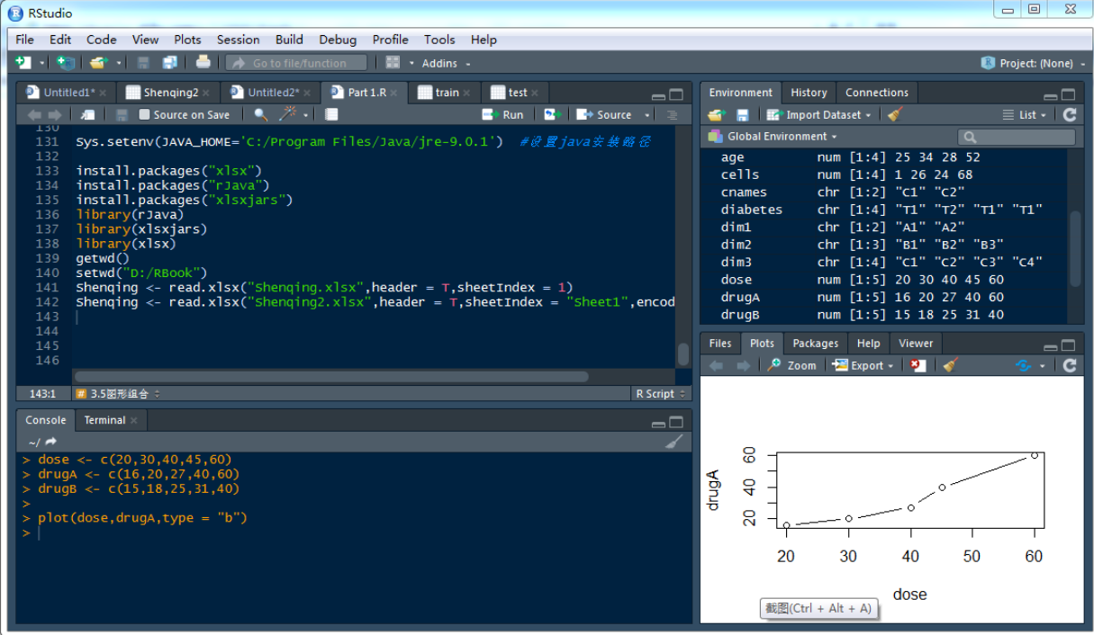Viewport: 1094px width, 635px height.
Task: Open the section navigator 3.5图形组合
Action: [x=118, y=394]
